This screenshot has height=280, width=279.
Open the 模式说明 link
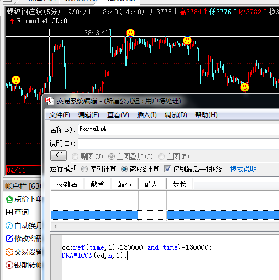[x=244, y=169]
